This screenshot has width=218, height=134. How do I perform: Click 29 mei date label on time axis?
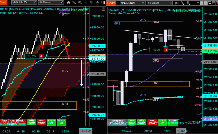coord(127,131)
